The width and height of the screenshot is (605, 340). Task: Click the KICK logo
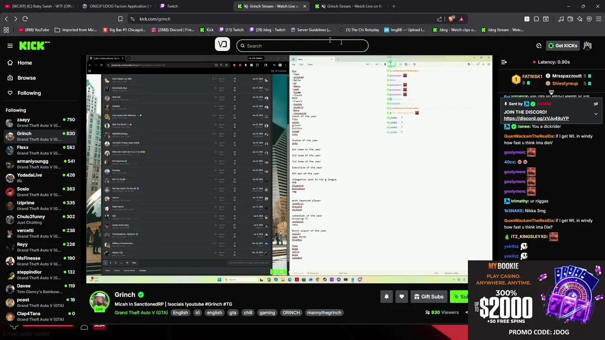[34, 45]
